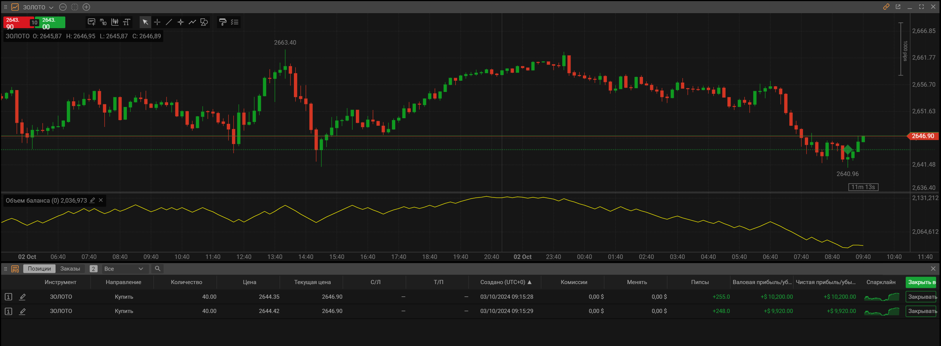Click the 1000 pips scale ruler

tap(903, 49)
